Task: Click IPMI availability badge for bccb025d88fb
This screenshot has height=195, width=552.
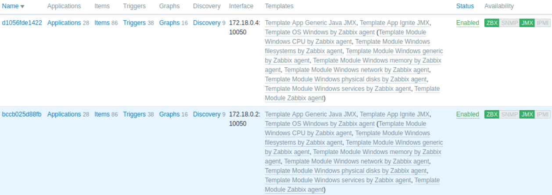Action: click(542, 114)
